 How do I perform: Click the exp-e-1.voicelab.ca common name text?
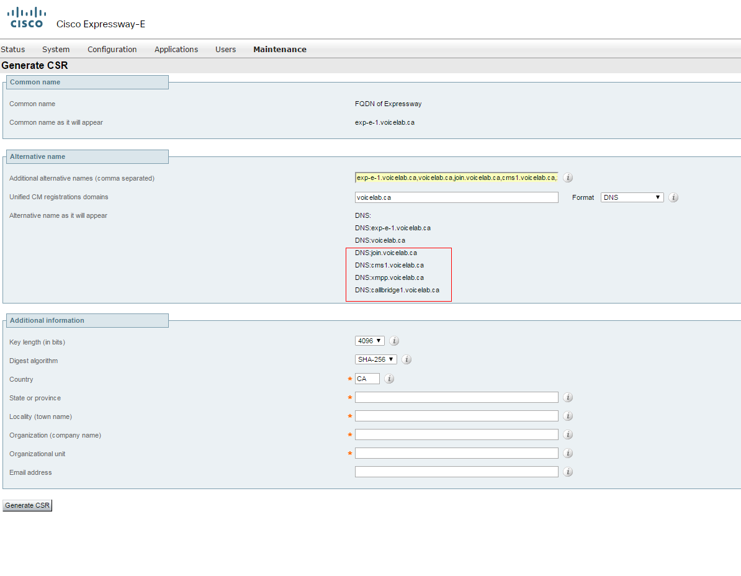point(385,122)
